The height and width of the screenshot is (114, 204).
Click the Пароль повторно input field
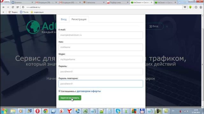[101, 84]
